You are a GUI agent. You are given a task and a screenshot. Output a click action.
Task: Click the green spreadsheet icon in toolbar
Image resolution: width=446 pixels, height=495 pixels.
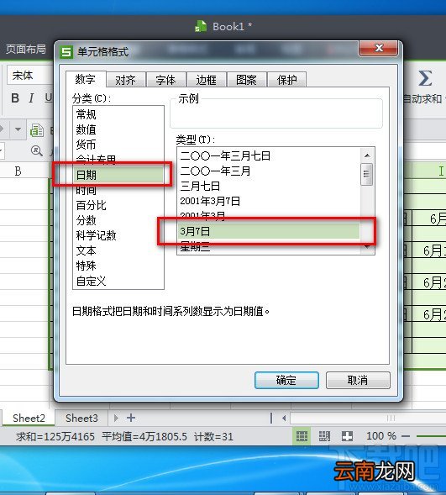point(37,129)
